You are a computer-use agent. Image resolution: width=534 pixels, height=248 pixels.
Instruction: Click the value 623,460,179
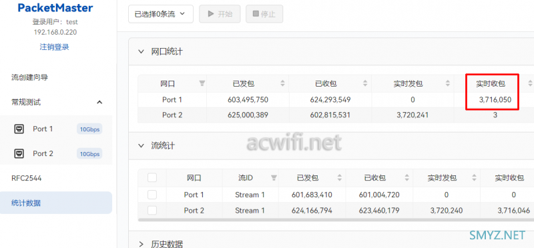pos(379,211)
